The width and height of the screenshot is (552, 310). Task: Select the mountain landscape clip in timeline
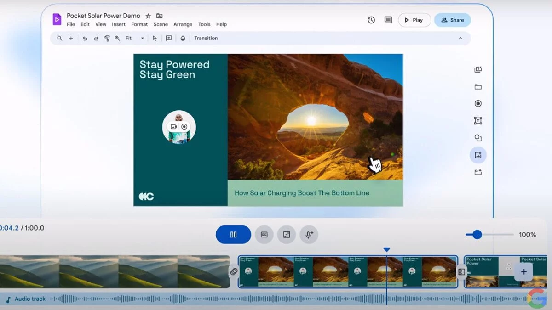click(115, 271)
